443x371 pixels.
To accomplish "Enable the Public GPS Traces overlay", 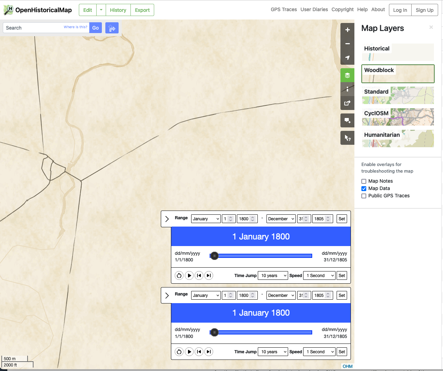I will click(x=364, y=196).
